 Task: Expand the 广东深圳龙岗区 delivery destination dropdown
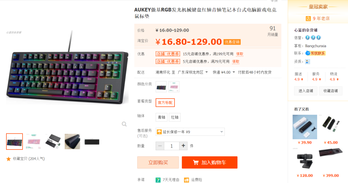click(x=193, y=72)
